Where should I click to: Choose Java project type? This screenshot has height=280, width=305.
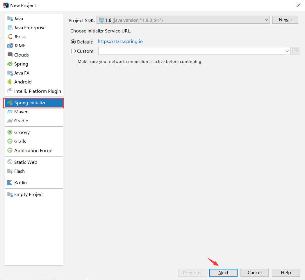[34, 19]
